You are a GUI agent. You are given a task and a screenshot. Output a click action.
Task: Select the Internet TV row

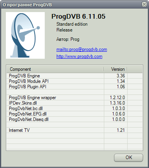coord(75,130)
